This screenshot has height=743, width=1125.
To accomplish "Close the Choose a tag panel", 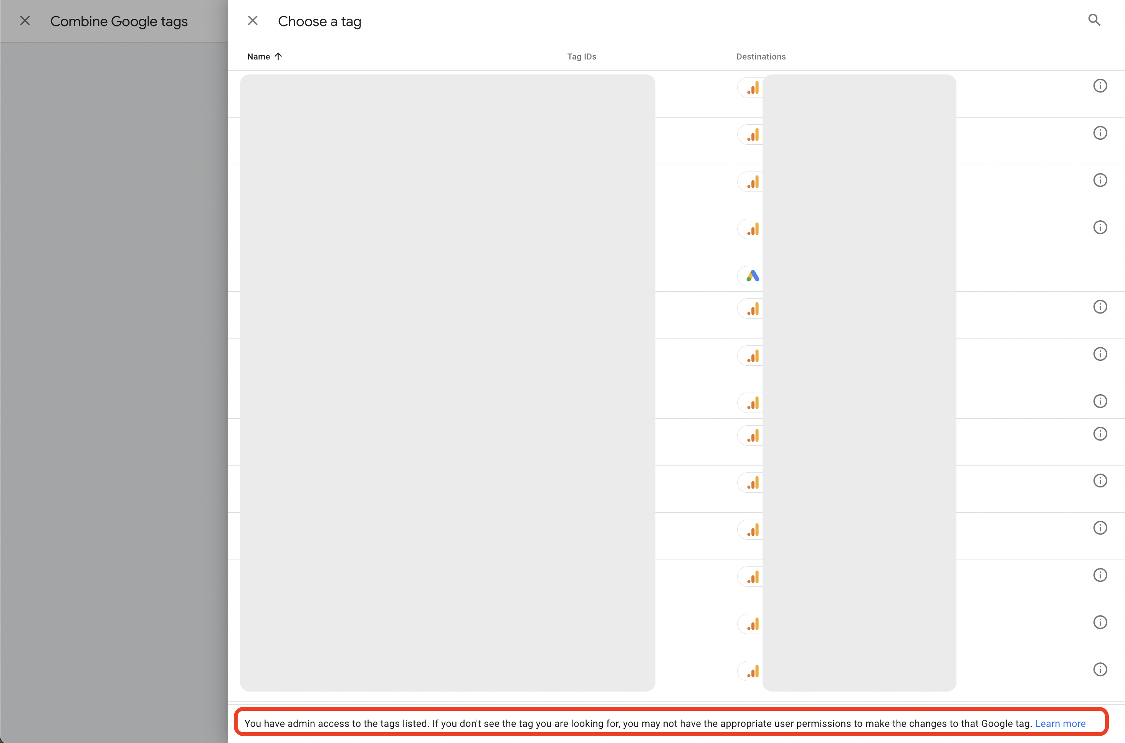I will coord(253,20).
